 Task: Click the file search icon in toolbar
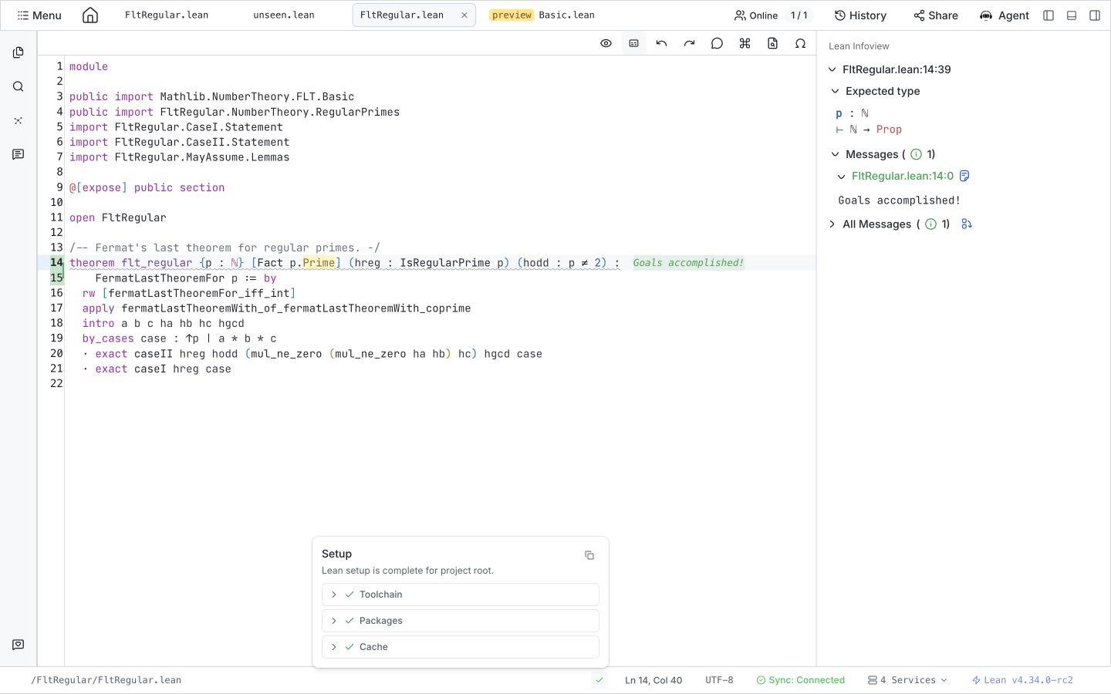pos(773,43)
